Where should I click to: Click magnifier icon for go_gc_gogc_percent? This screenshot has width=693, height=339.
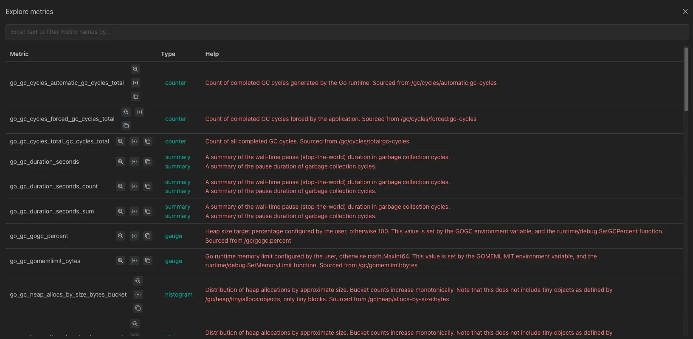[x=121, y=236]
